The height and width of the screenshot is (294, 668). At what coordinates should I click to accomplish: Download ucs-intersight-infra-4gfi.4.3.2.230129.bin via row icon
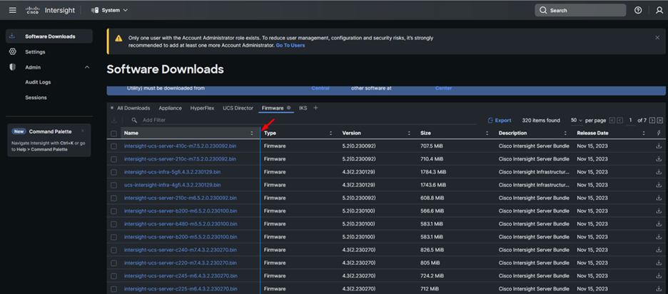click(659, 185)
